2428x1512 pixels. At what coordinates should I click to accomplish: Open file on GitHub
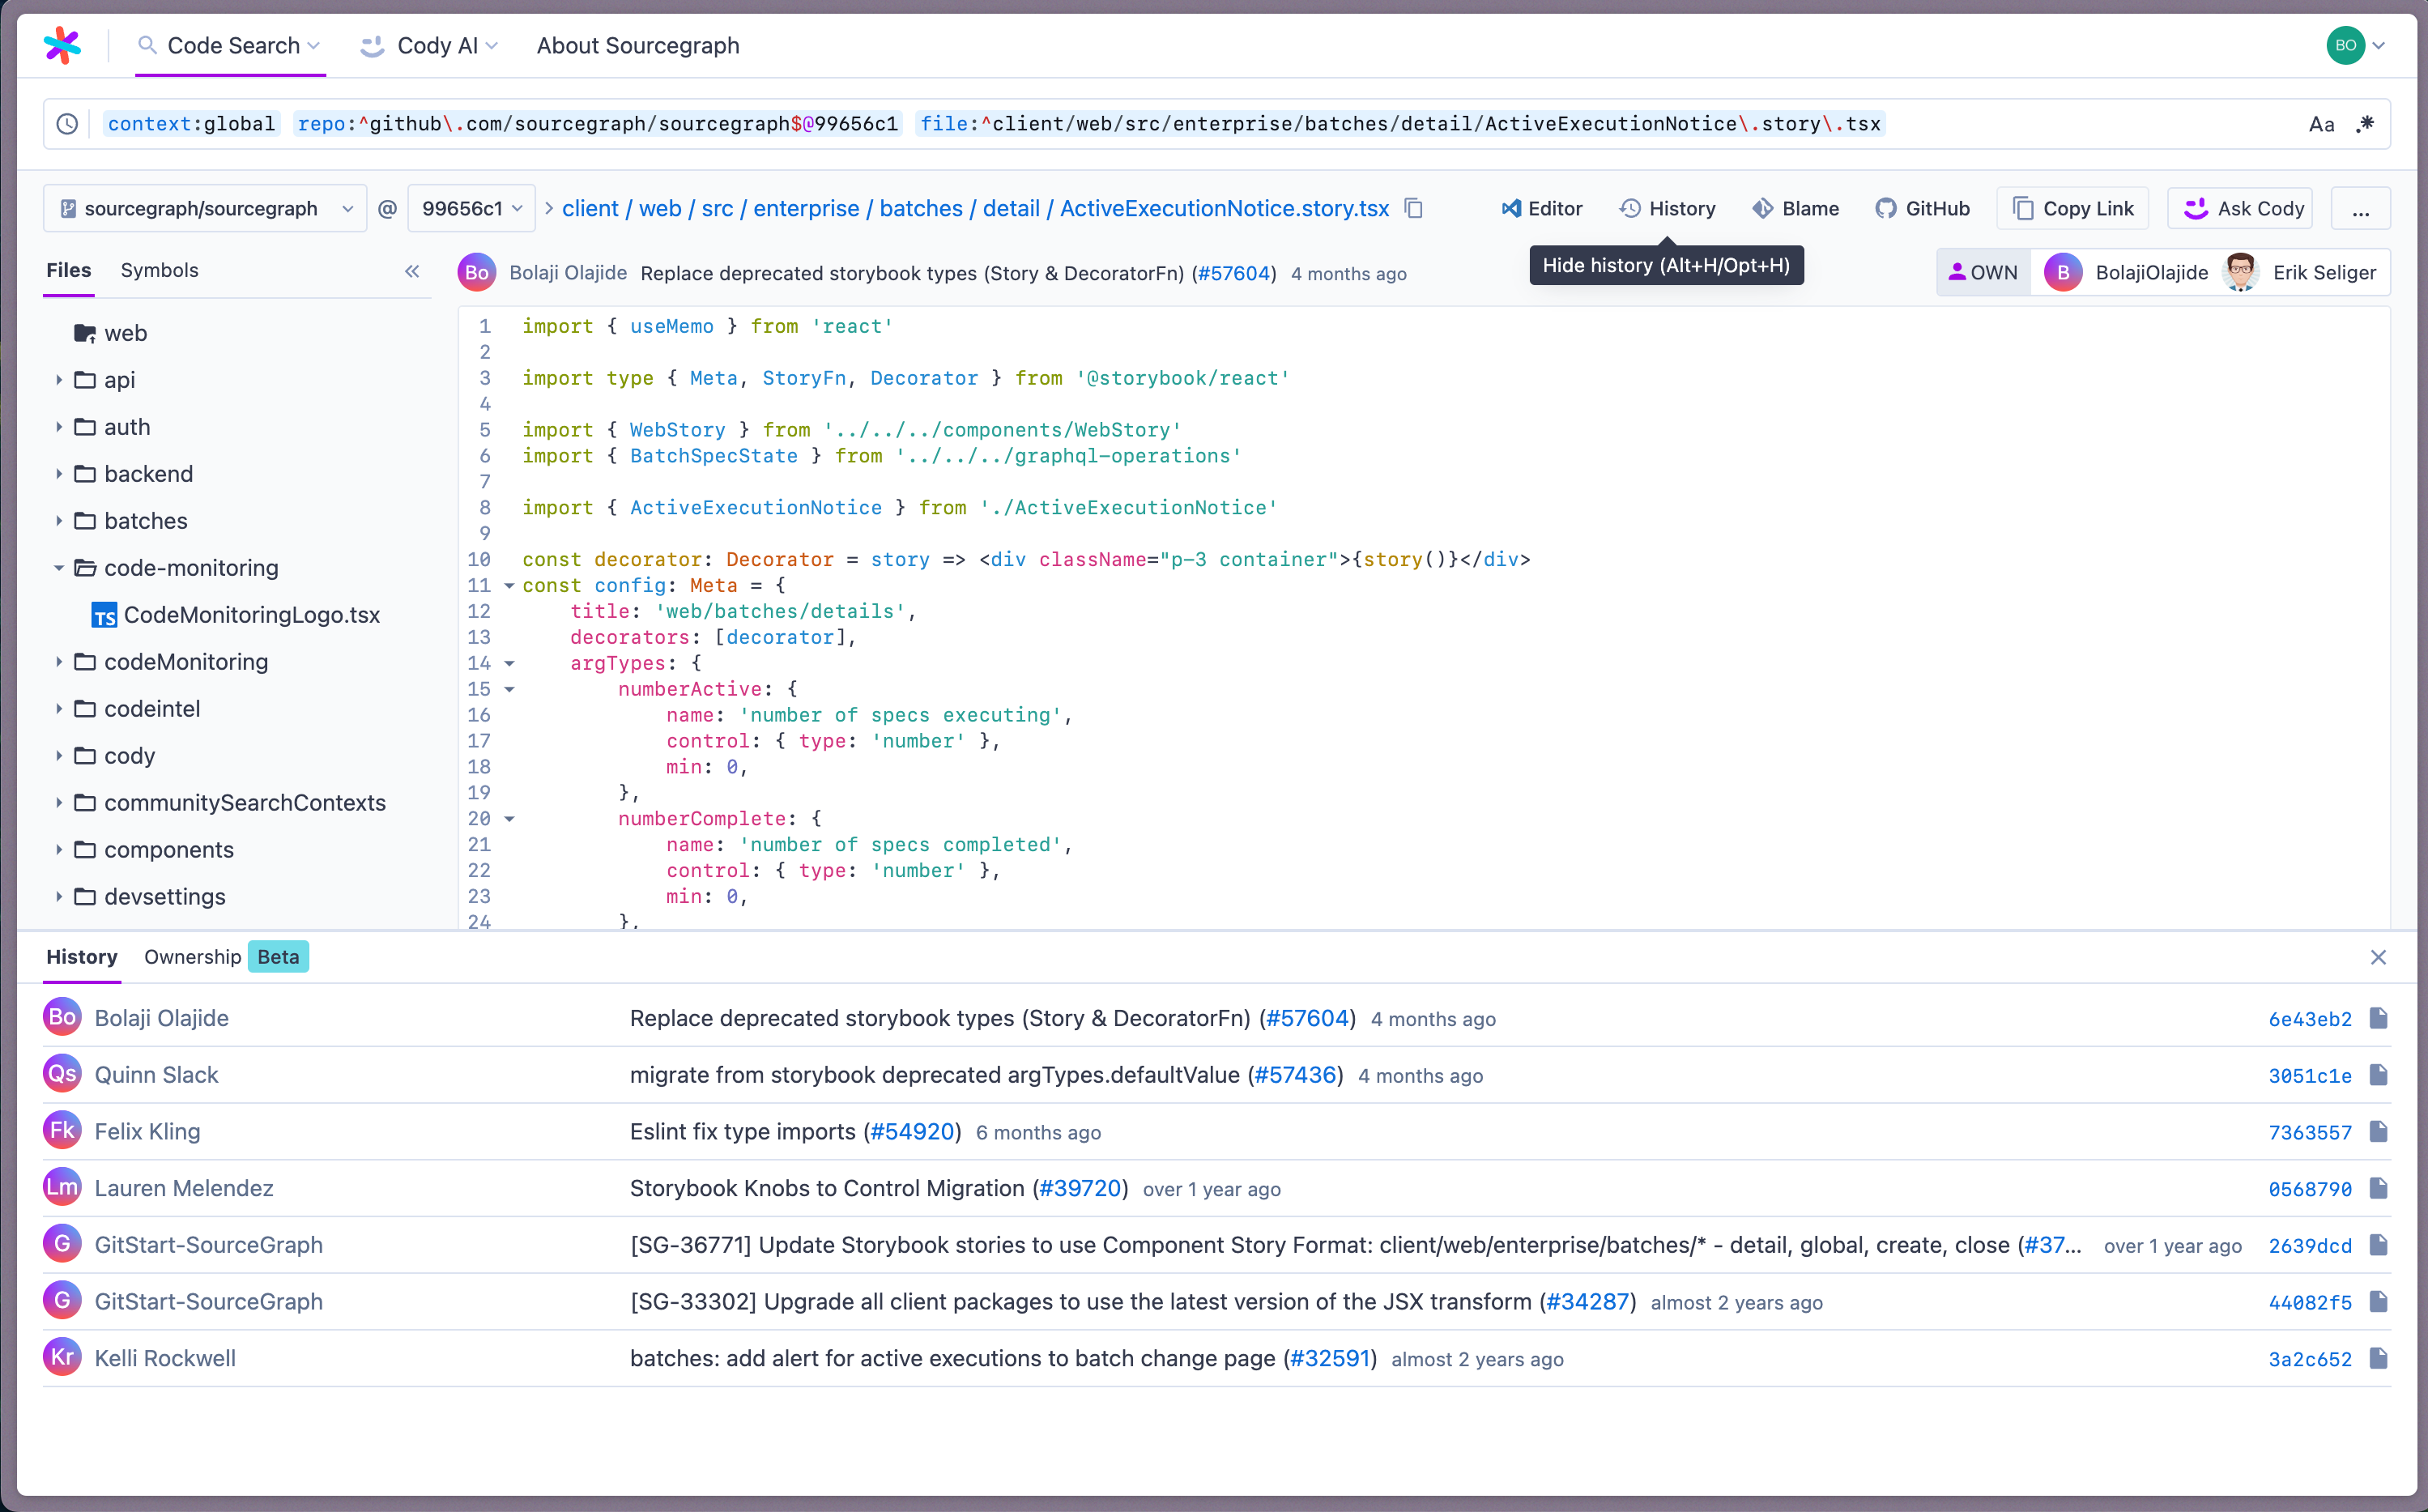coord(1922,208)
